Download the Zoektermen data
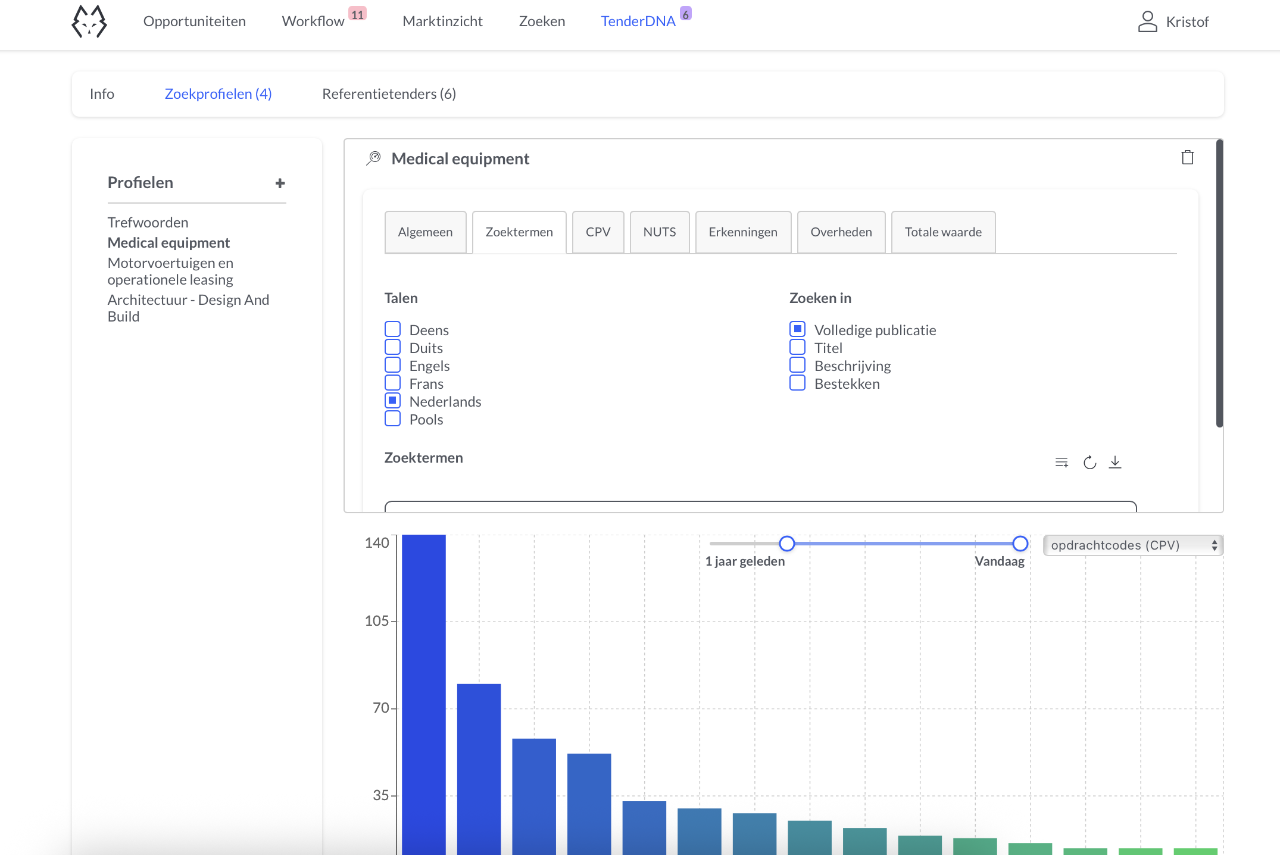The image size is (1280, 855). tap(1116, 462)
